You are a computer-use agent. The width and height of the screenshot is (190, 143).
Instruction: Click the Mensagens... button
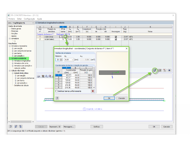click(69, 127)
